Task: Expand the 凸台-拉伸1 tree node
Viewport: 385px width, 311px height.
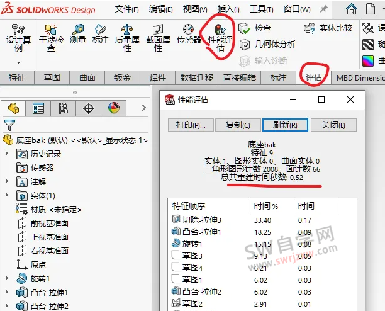Action: [7, 292]
